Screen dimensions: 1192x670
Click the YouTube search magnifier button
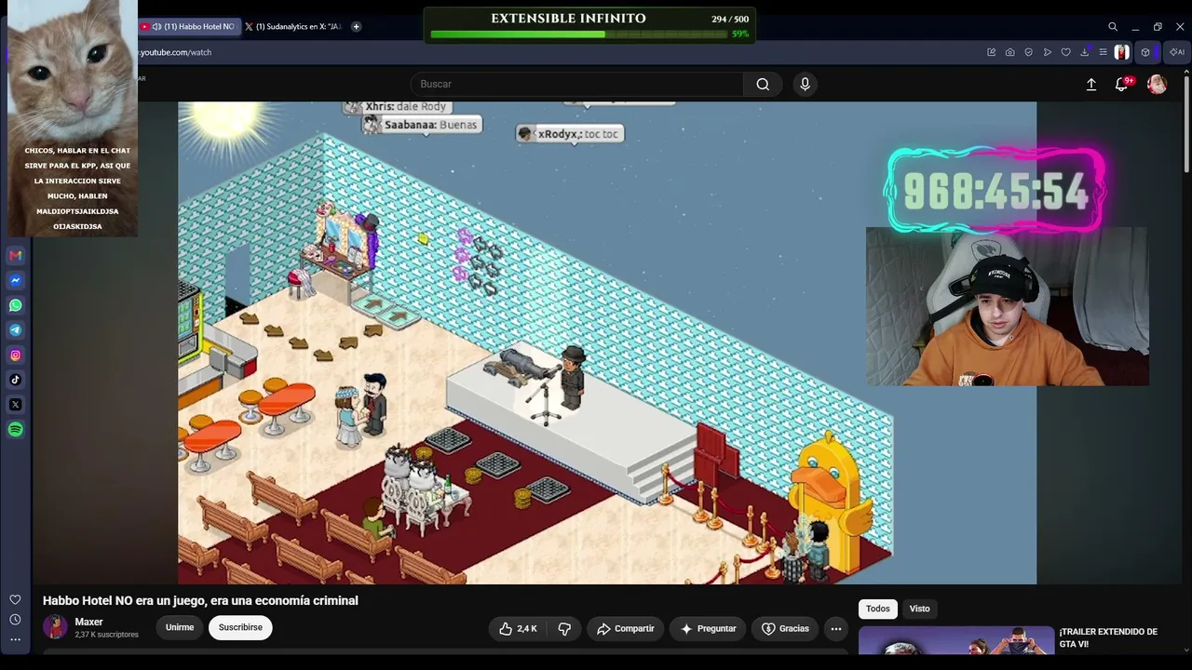(x=763, y=85)
